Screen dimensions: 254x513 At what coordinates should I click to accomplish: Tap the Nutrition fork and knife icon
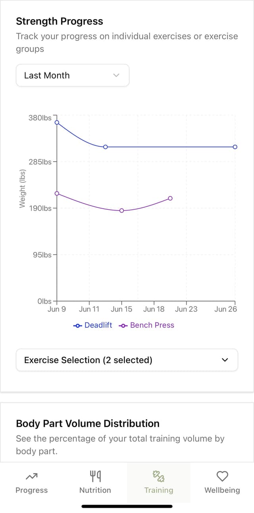pos(95,476)
